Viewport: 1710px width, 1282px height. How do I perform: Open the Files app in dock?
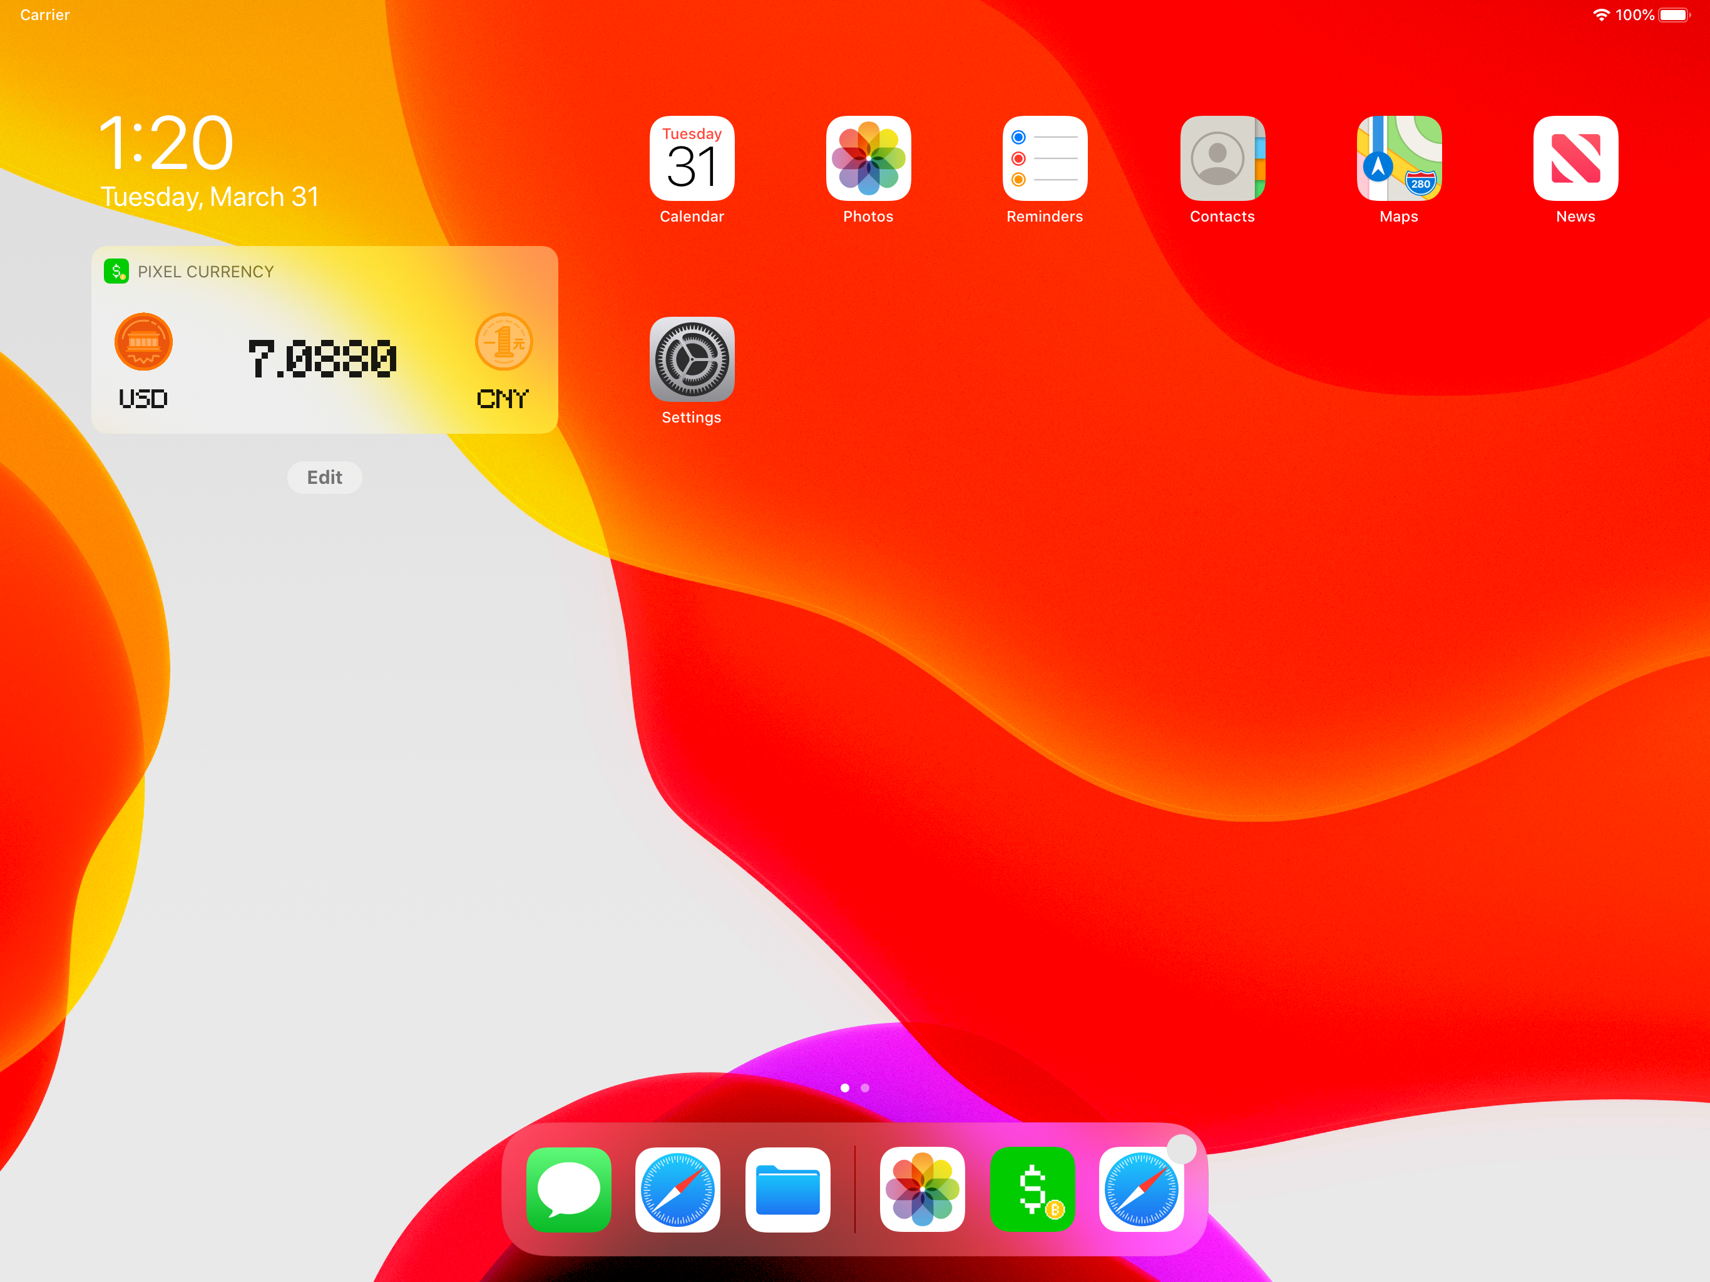(x=788, y=1189)
